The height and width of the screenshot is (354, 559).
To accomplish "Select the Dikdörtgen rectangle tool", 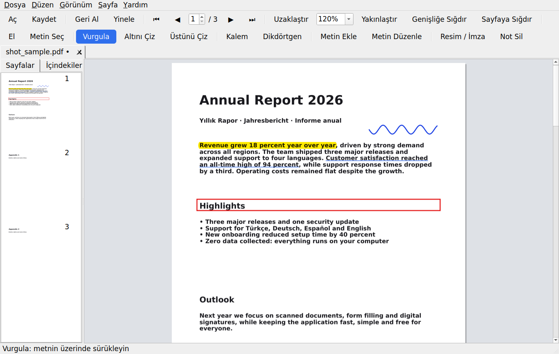I will [x=282, y=37].
